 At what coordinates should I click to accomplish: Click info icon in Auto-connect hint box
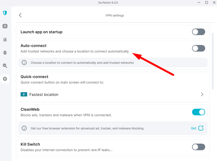[24, 62]
